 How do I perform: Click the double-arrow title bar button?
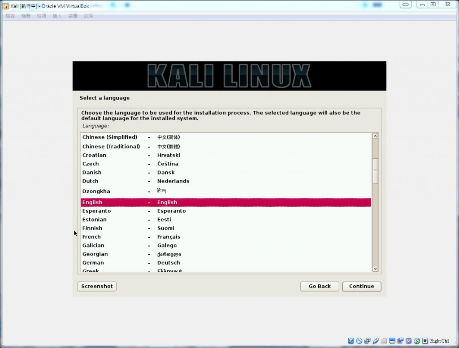(405, 4)
